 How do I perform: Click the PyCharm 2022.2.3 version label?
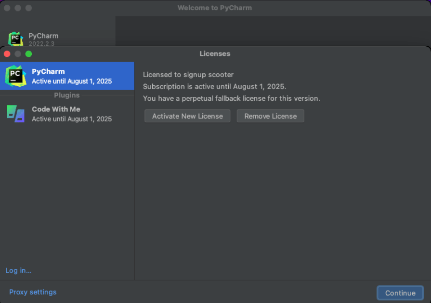point(41,43)
